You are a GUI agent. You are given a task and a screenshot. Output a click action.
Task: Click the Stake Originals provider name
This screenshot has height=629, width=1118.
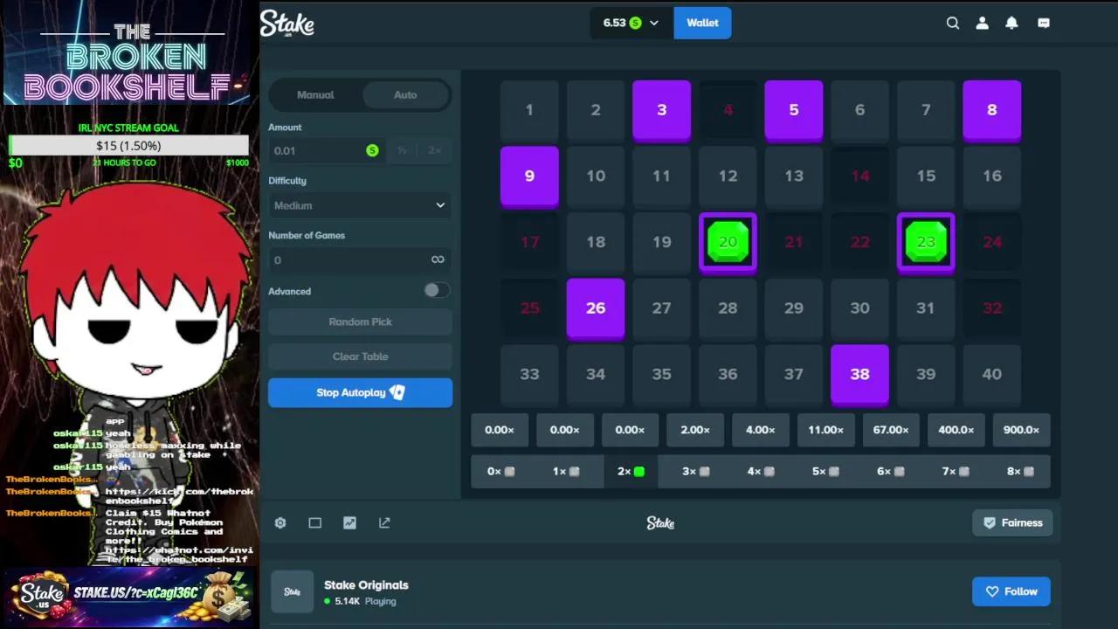point(366,585)
